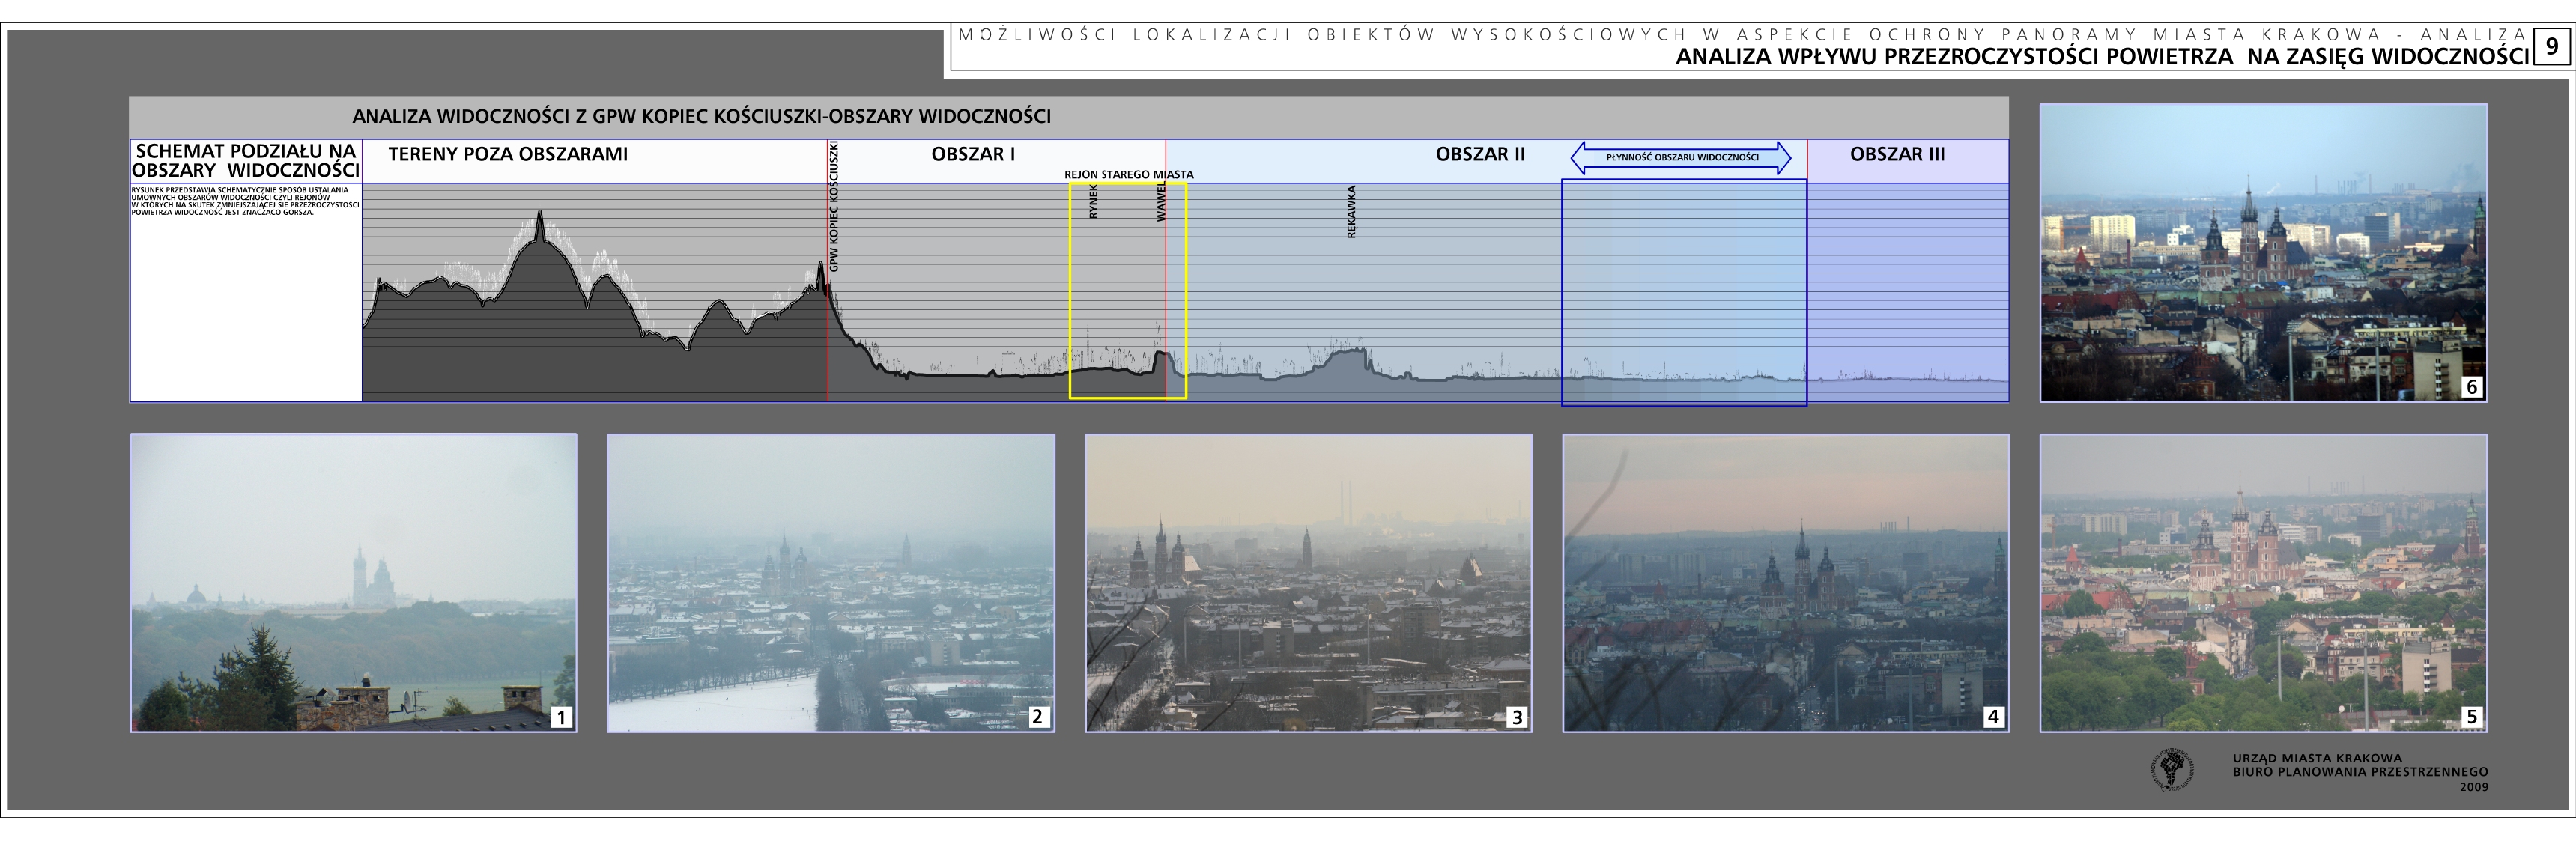Open top right panorama photo 6
The width and height of the screenshot is (2576, 841).
(x=2262, y=252)
